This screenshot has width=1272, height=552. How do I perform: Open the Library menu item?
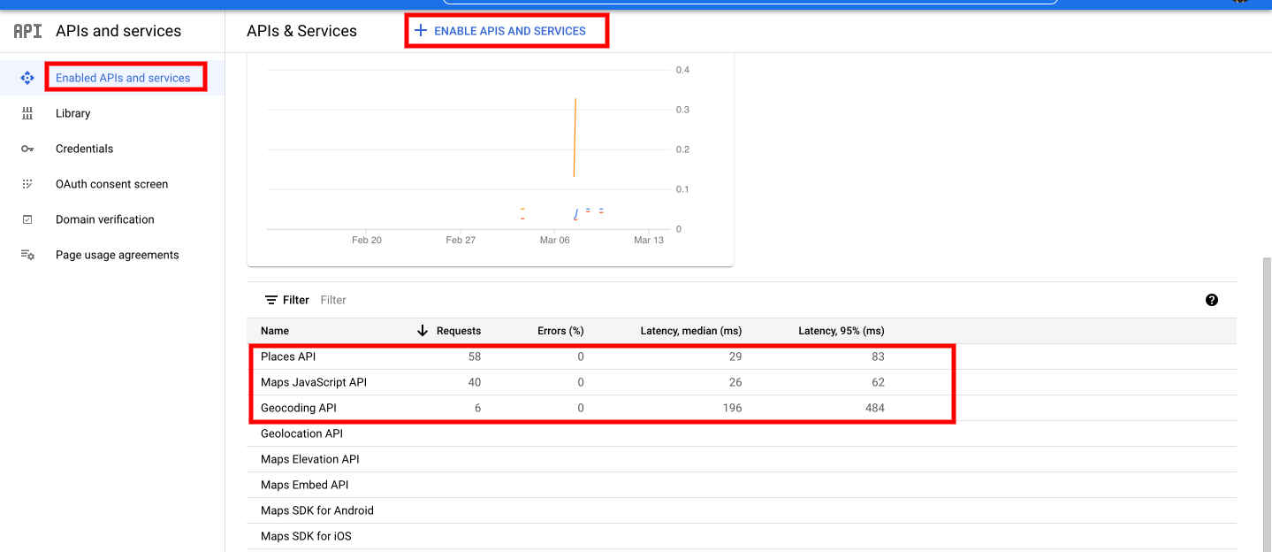tap(73, 113)
